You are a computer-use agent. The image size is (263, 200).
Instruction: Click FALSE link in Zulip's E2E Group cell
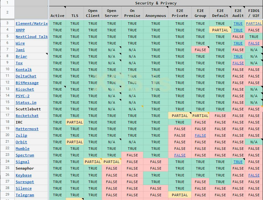(200, 135)
